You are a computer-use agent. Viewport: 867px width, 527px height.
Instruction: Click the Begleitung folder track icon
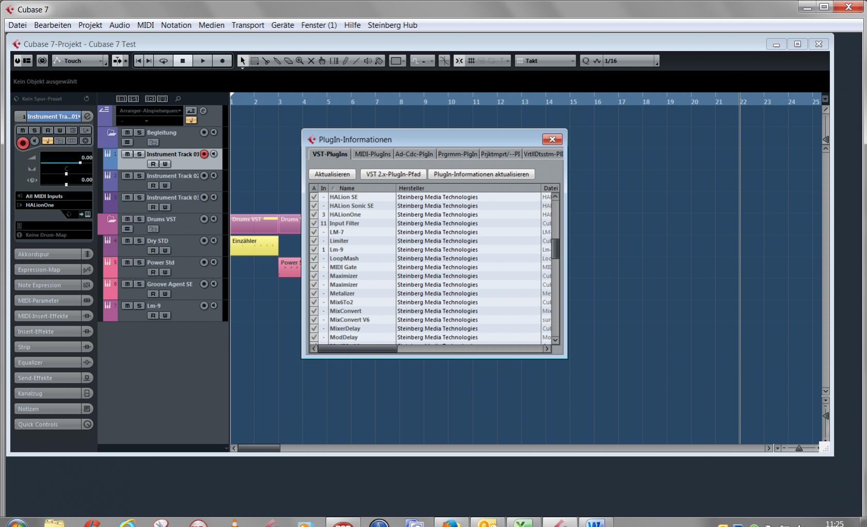point(111,133)
